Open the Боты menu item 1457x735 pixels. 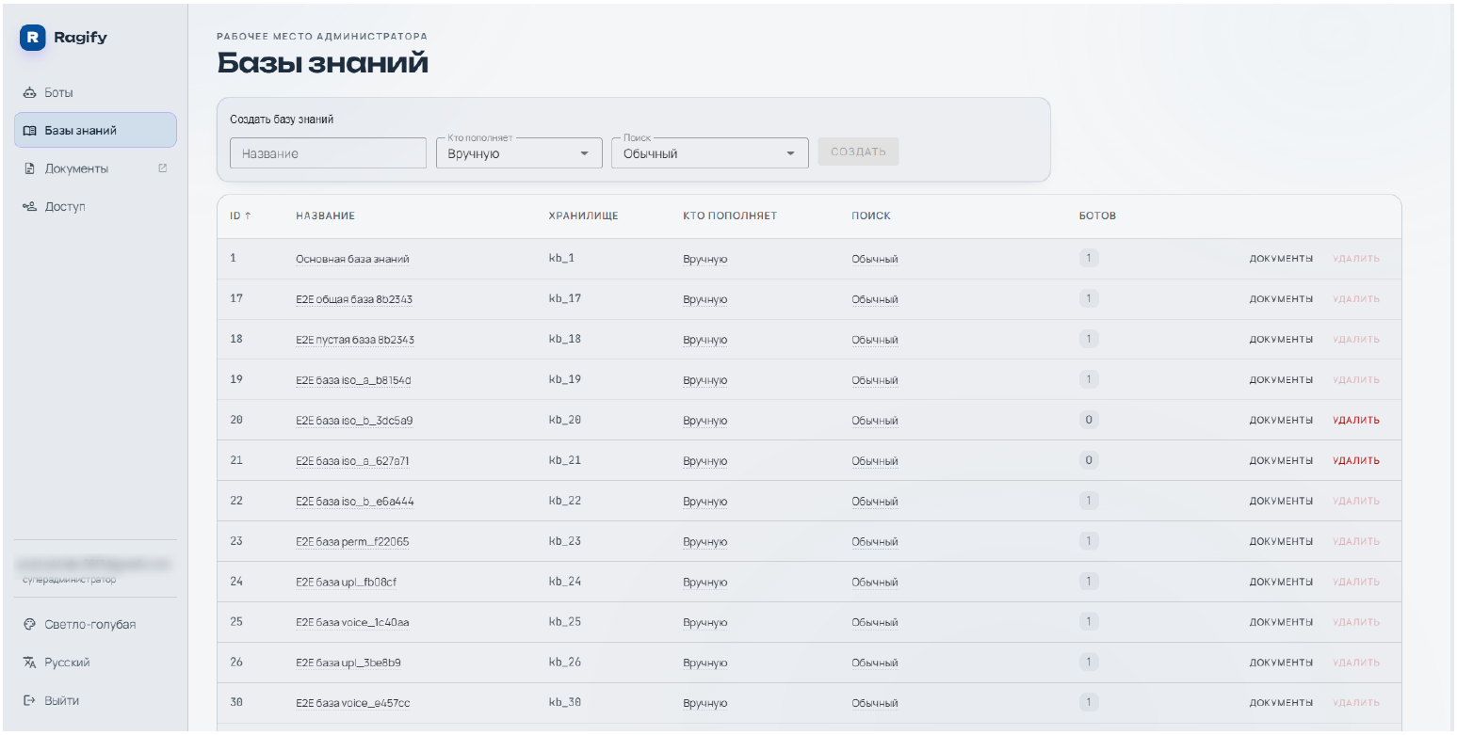[95, 93]
